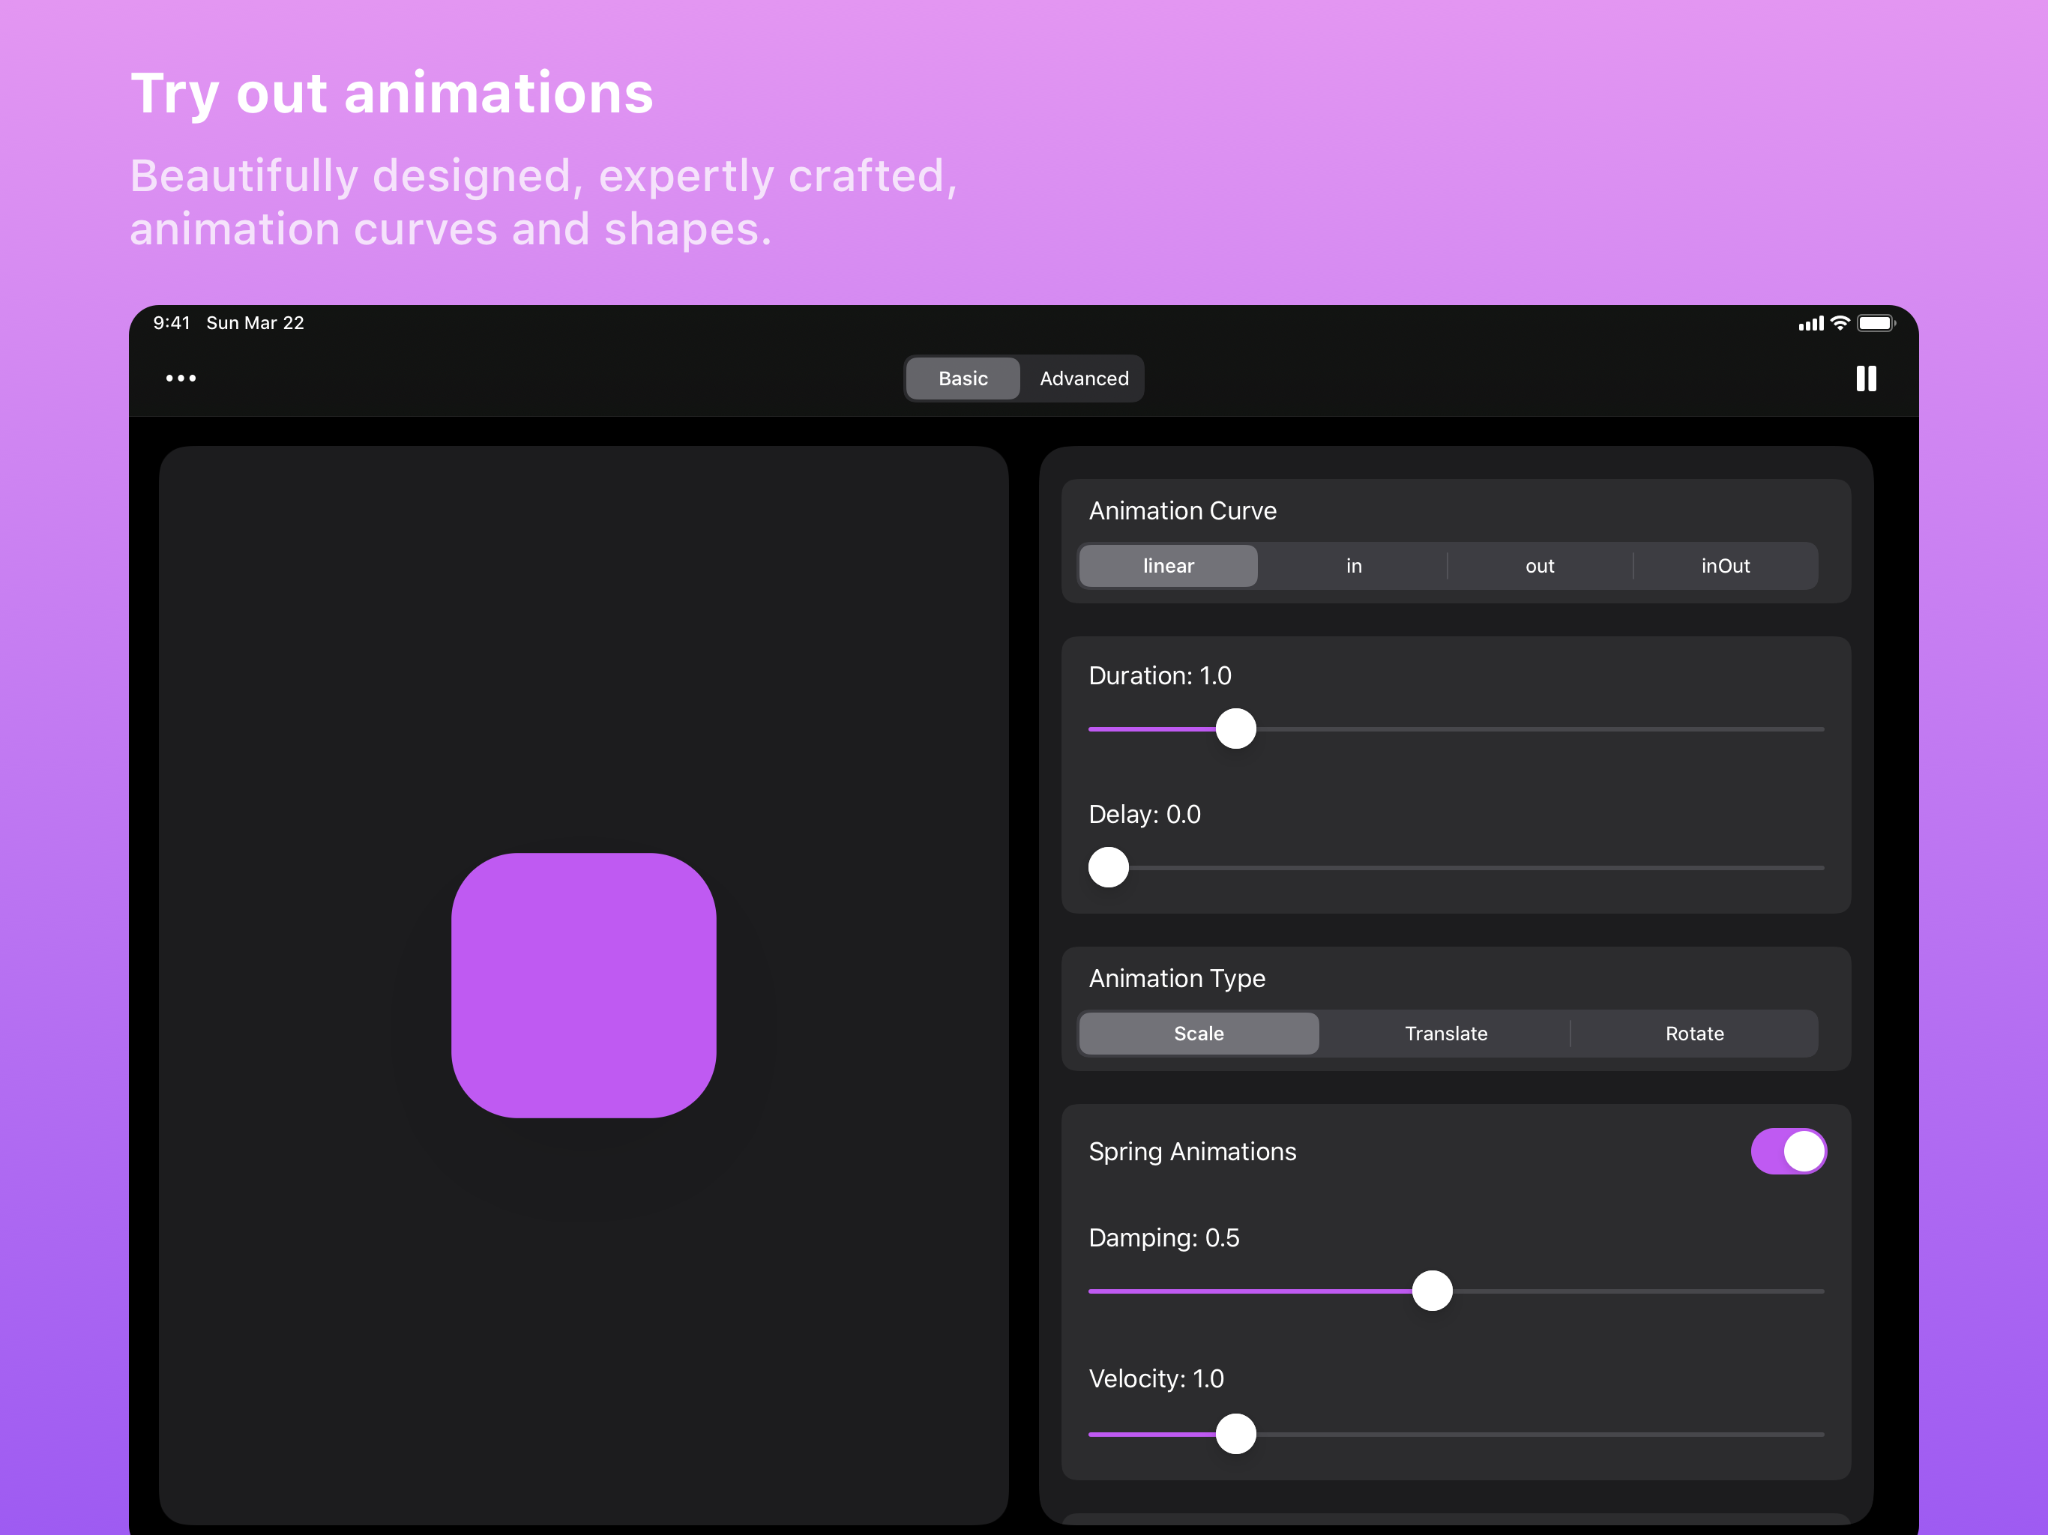Image resolution: width=2048 pixels, height=1535 pixels.
Task: Select the linear animation curve
Action: 1167,566
